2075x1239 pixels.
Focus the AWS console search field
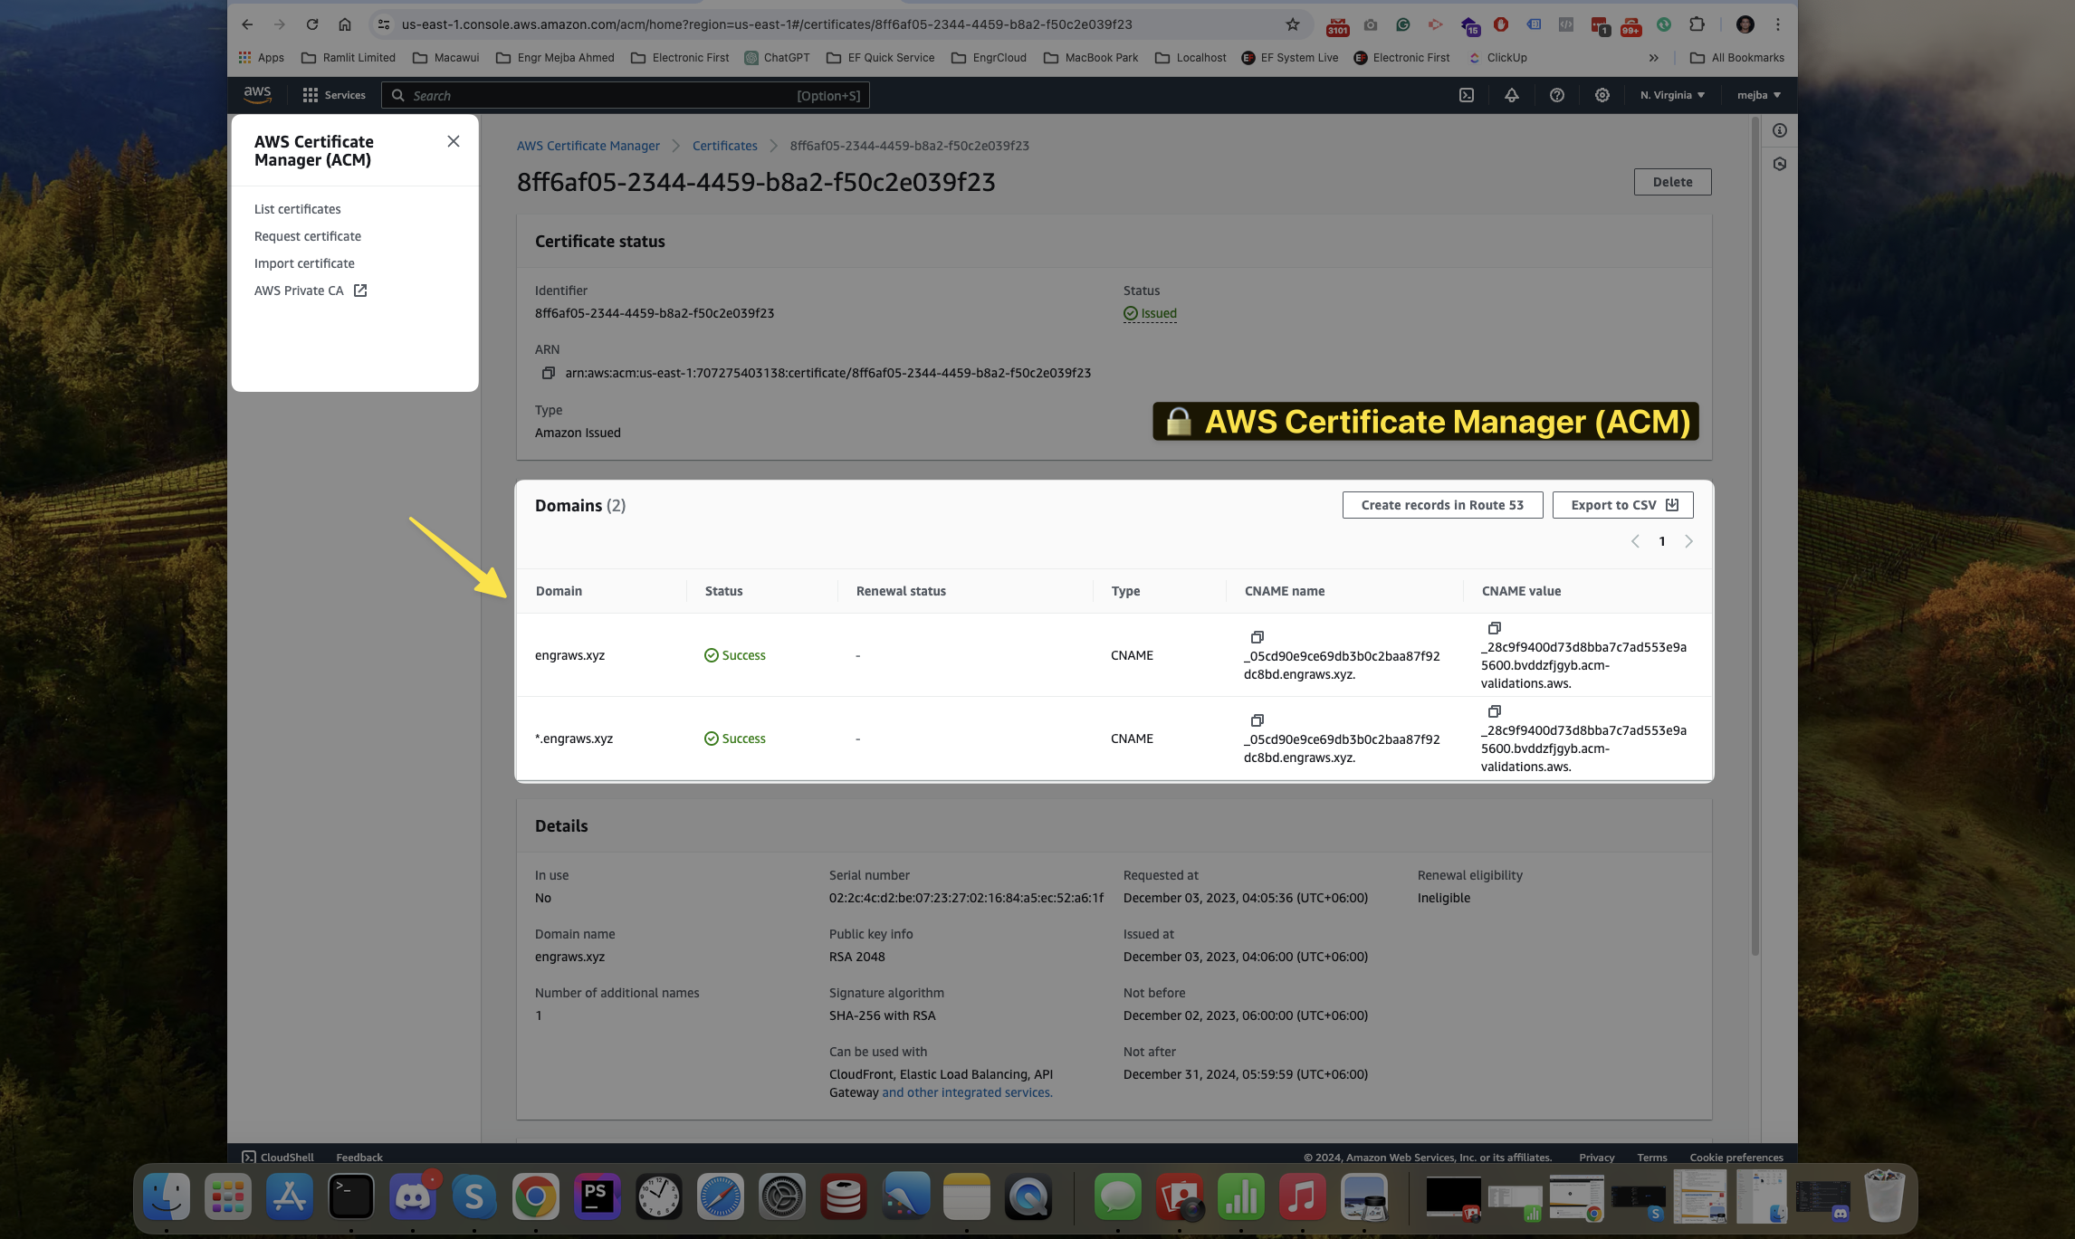coord(625,95)
